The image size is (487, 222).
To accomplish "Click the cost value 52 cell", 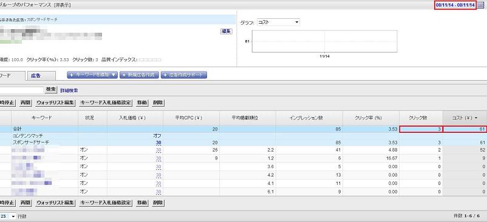I will (x=482, y=150).
